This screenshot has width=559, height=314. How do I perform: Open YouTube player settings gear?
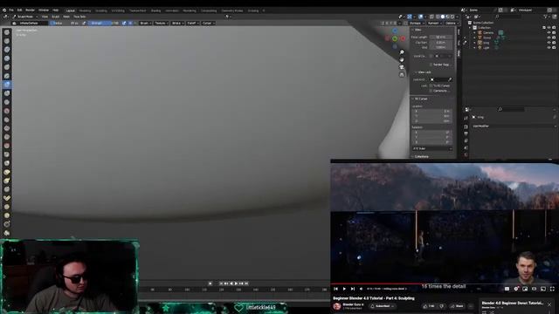click(516, 289)
